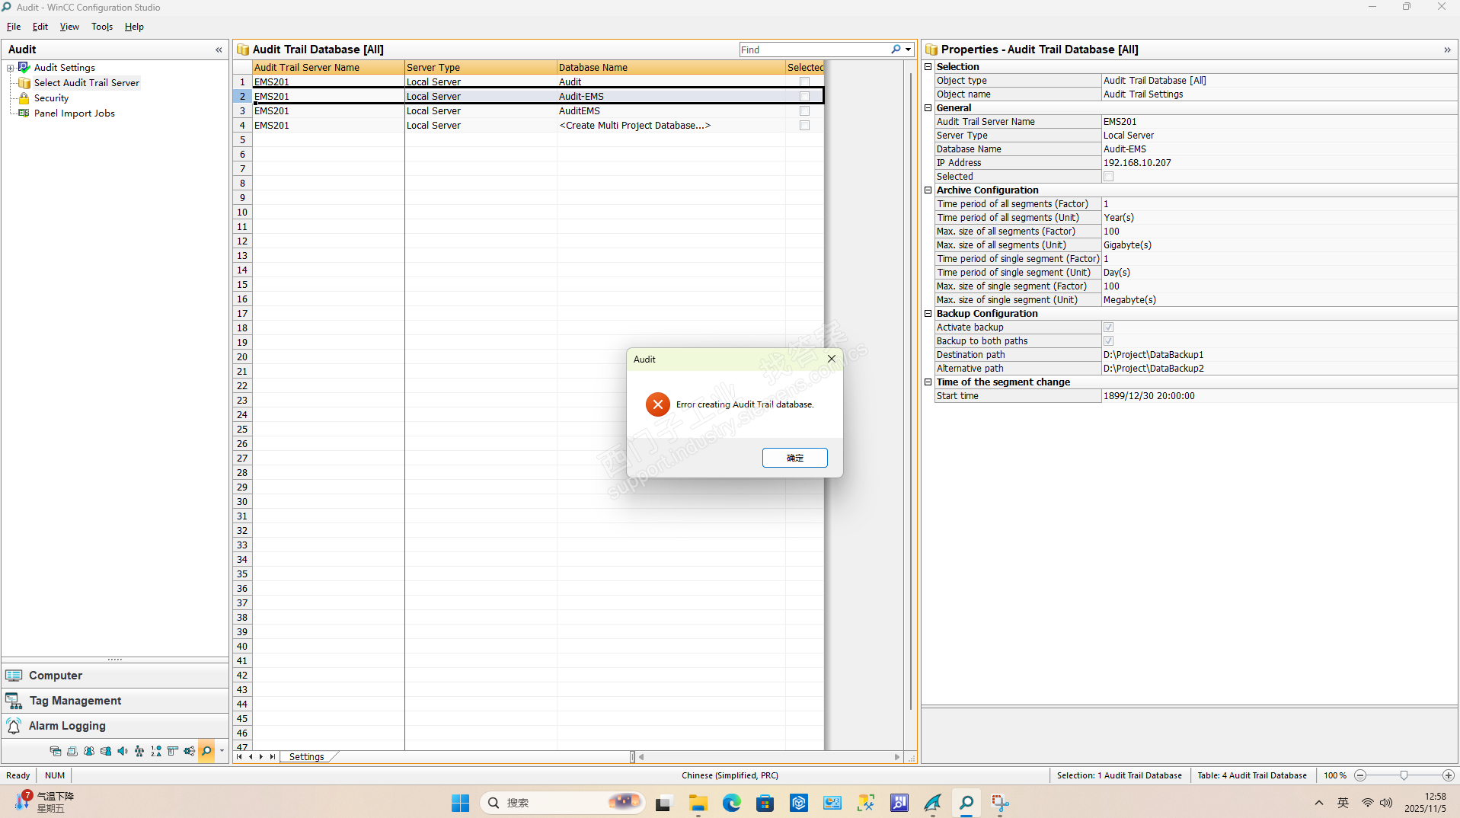The width and height of the screenshot is (1460, 818).
Task: Open the User Administrator group icon
Action: click(x=89, y=751)
